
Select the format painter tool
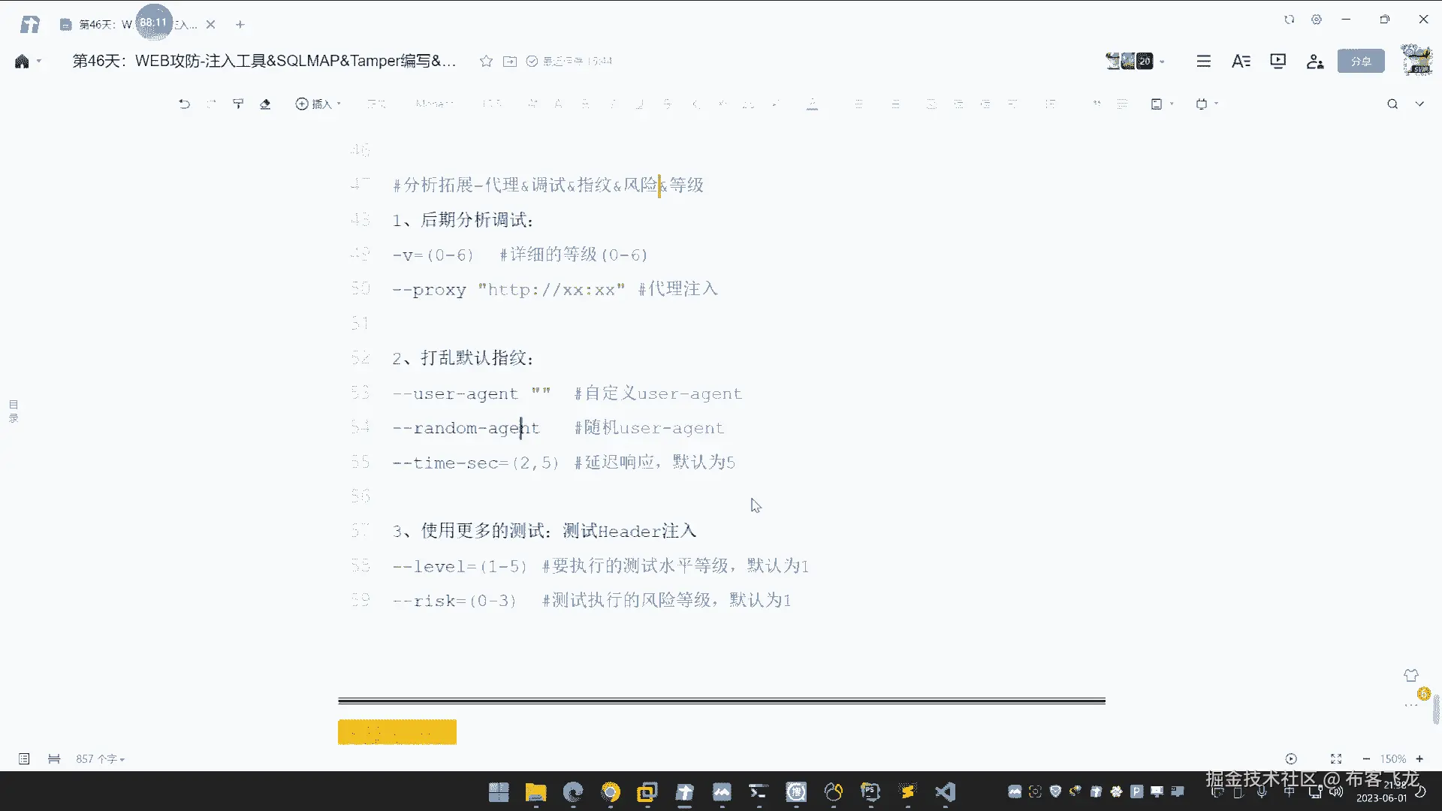coord(238,104)
